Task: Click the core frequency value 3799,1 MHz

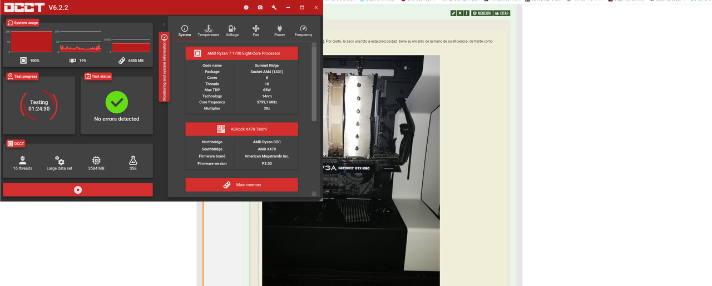Action: coord(266,102)
